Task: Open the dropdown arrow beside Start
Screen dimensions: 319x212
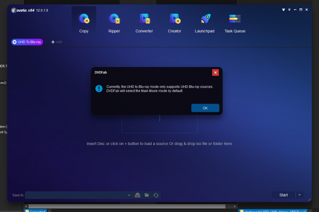Action: (299, 195)
